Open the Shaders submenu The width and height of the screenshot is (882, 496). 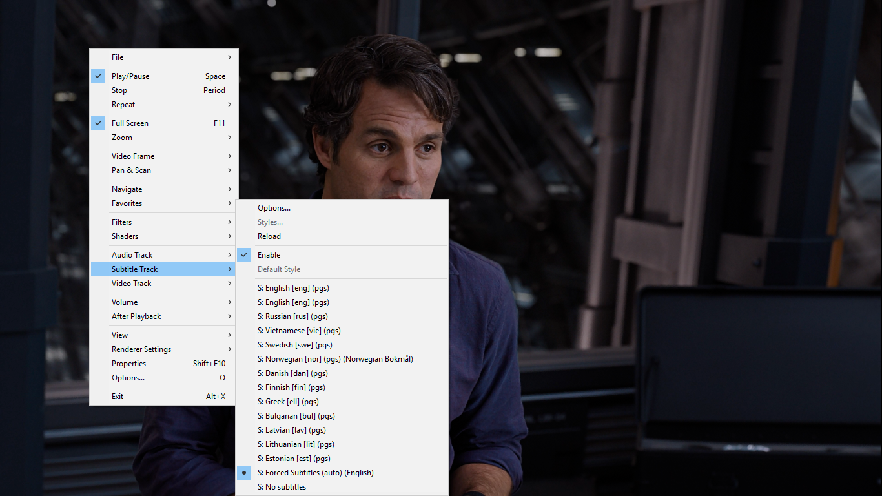click(x=163, y=236)
